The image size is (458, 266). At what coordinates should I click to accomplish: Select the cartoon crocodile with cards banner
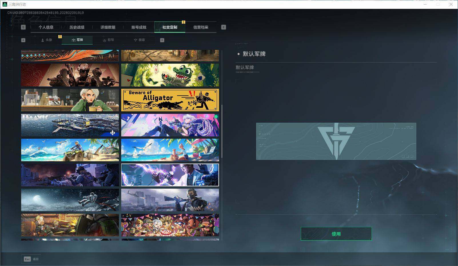tap(170, 75)
